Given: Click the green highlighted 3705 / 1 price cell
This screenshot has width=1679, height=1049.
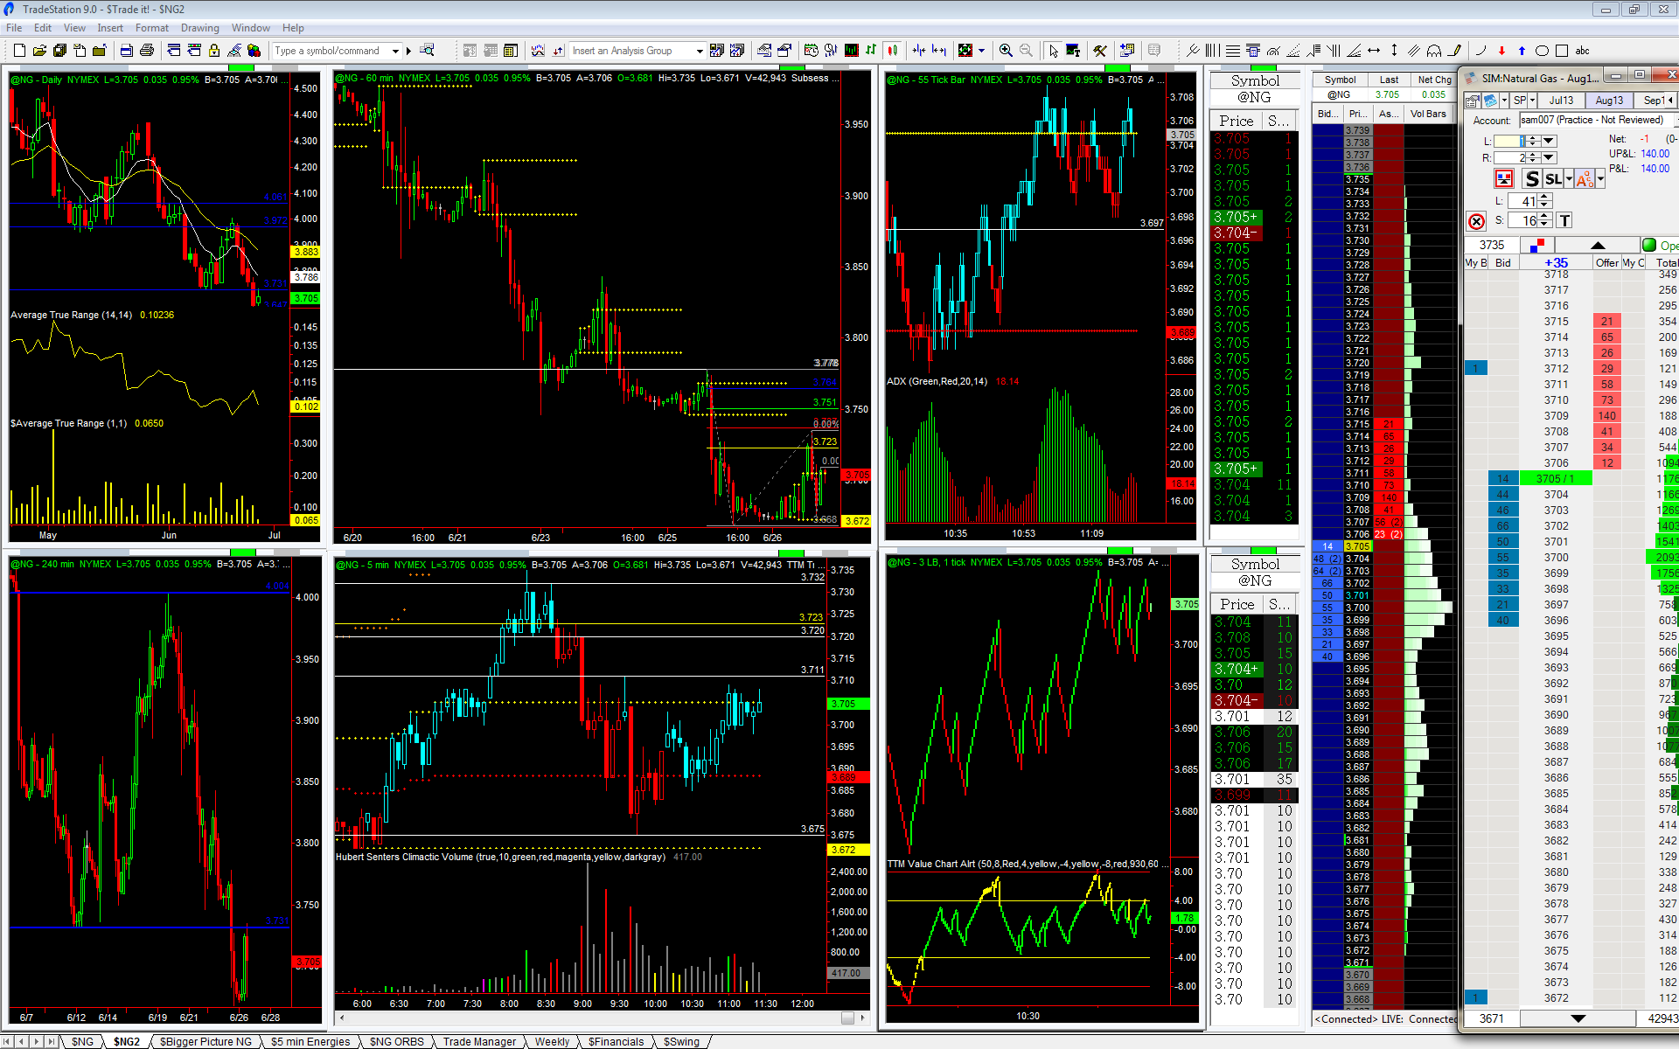Looking at the screenshot, I should click(1556, 478).
